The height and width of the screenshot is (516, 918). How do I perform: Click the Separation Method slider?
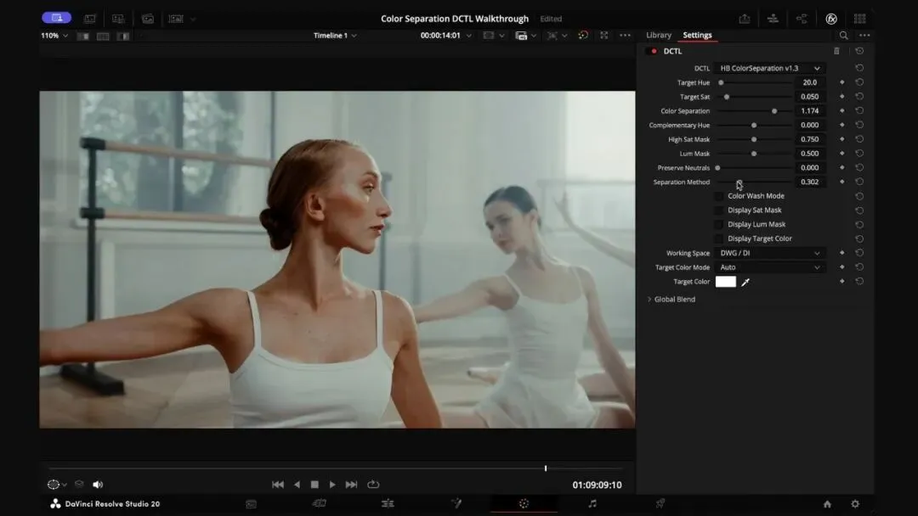click(739, 182)
